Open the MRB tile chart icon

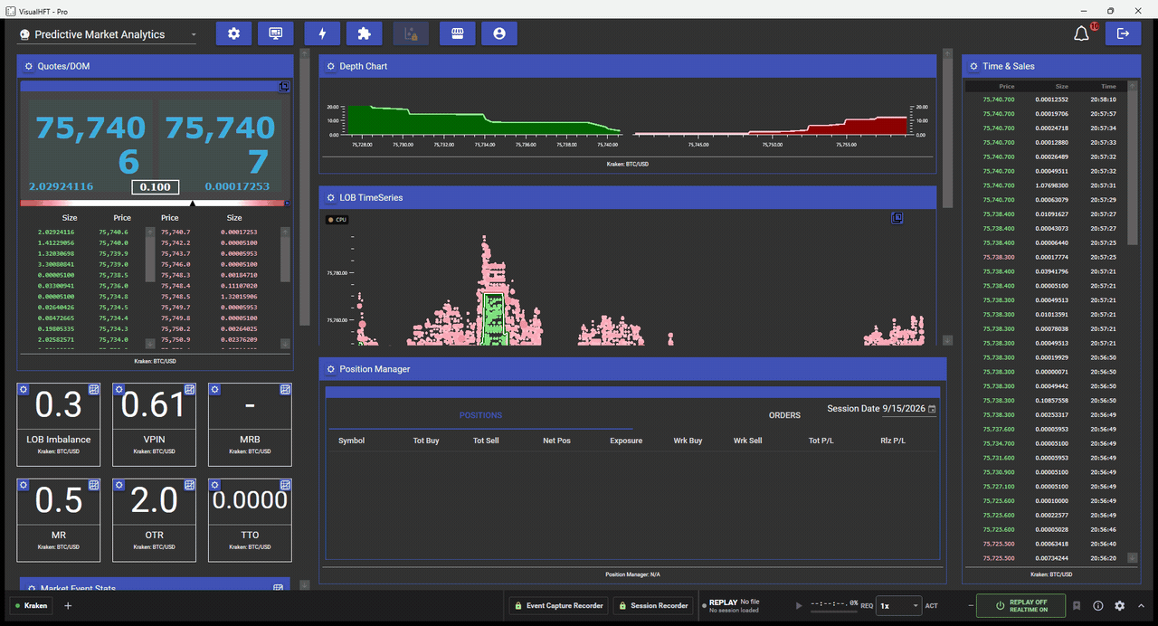pyautogui.click(x=285, y=389)
